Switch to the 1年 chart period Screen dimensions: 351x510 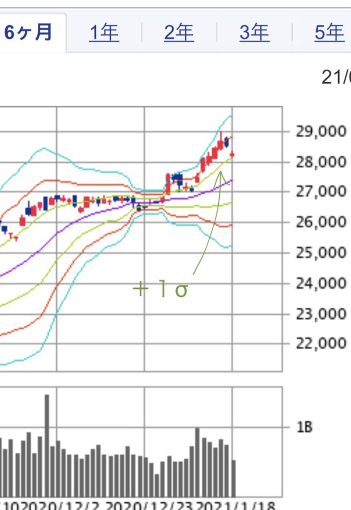[104, 32]
